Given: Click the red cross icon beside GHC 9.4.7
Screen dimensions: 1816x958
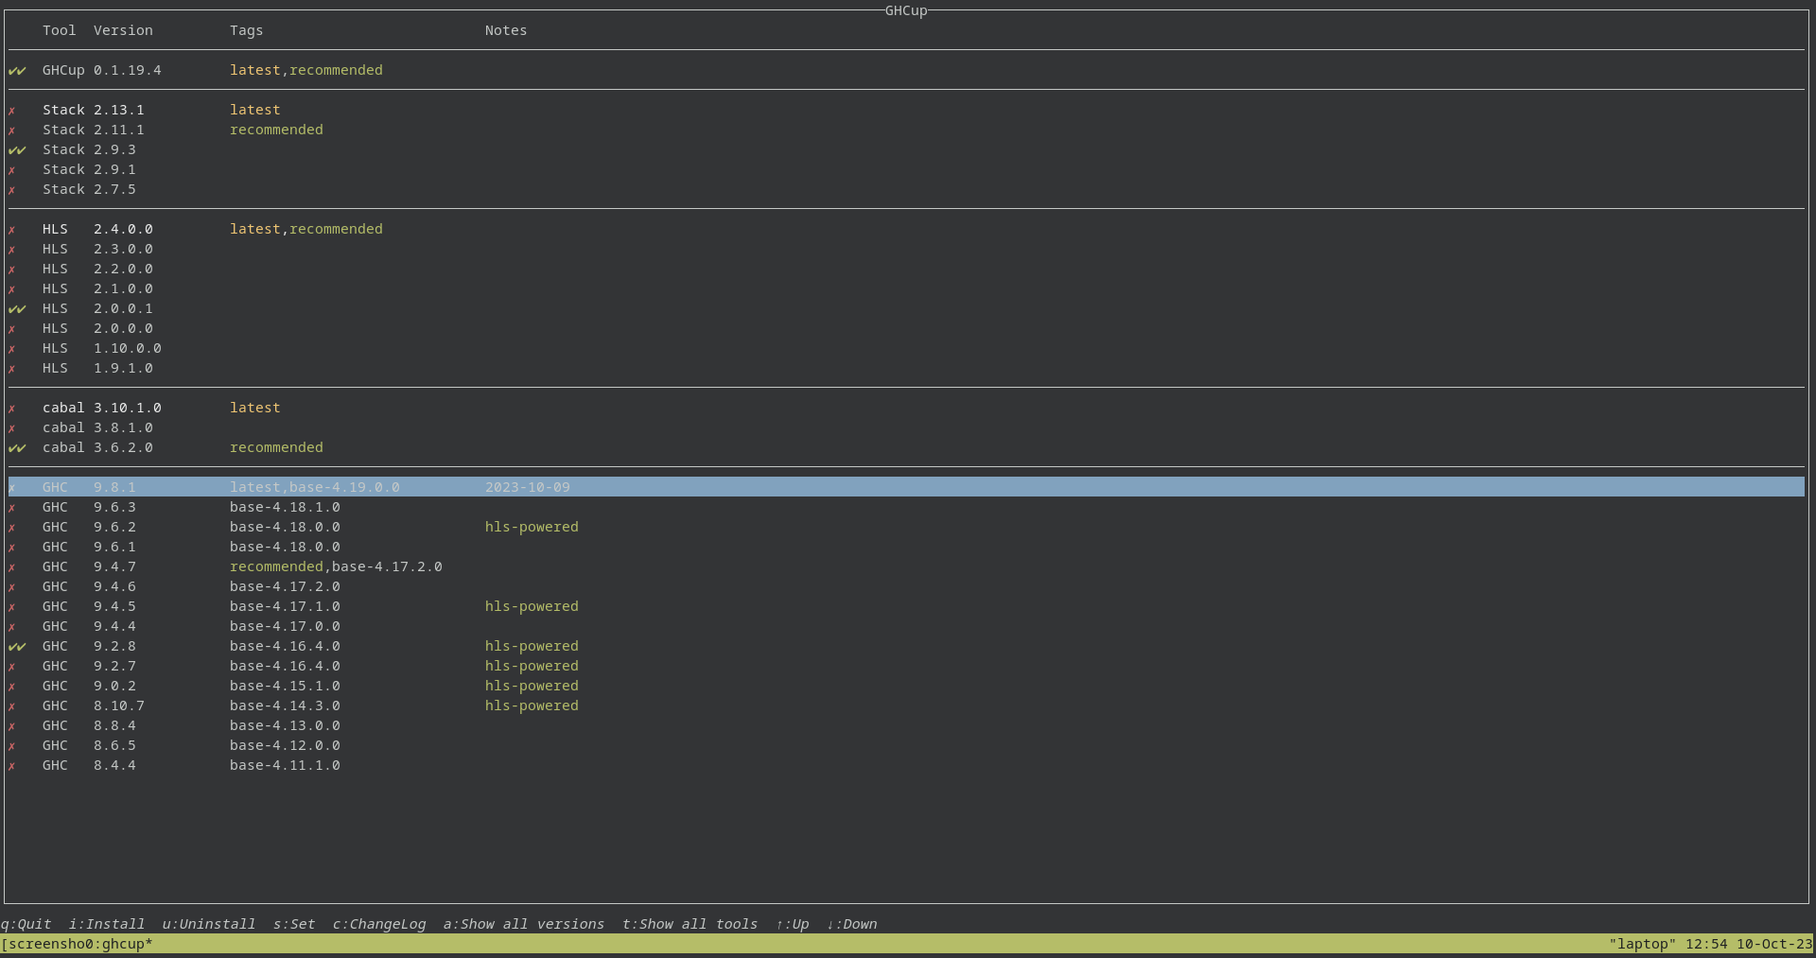Looking at the screenshot, I should (x=12, y=567).
